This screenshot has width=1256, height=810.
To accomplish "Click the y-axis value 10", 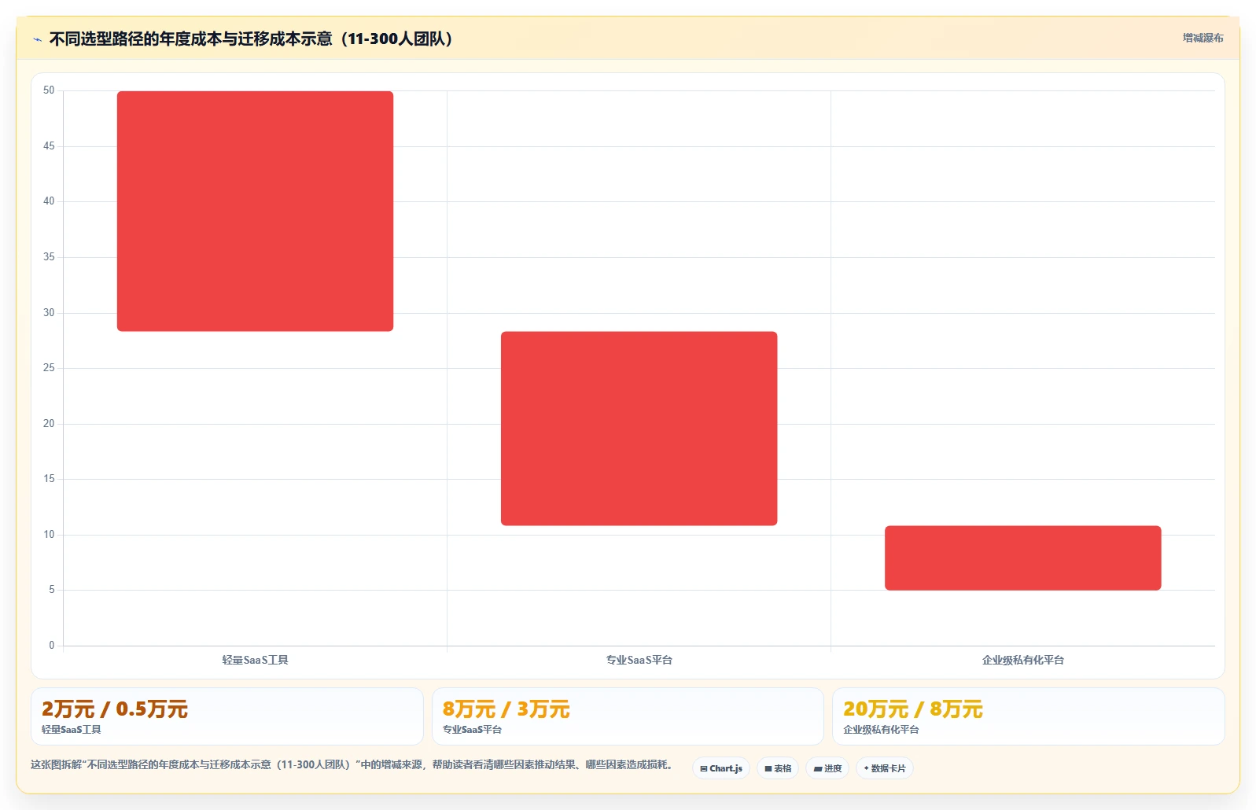I will [x=49, y=535].
